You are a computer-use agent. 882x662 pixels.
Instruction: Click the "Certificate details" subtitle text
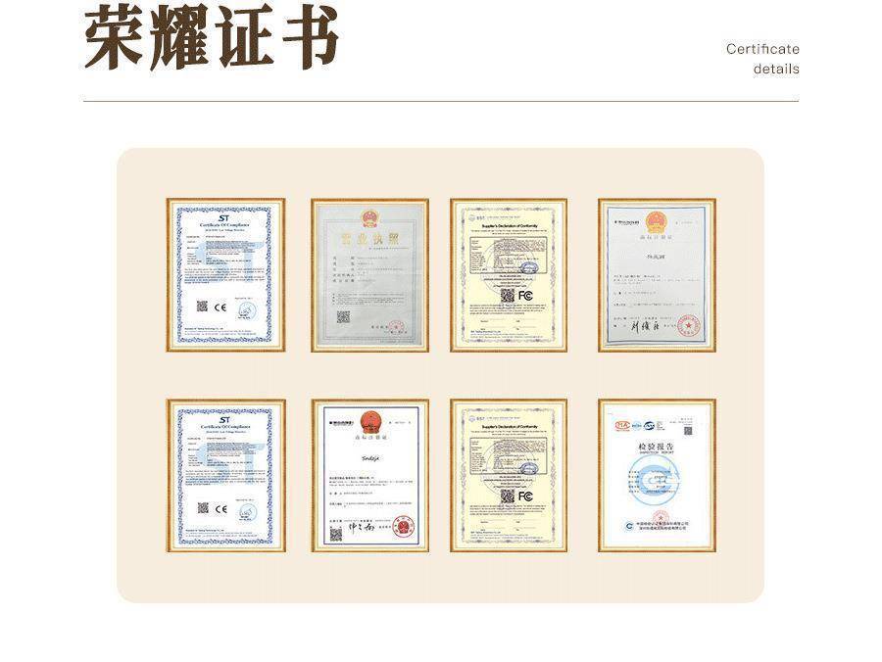(x=762, y=59)
